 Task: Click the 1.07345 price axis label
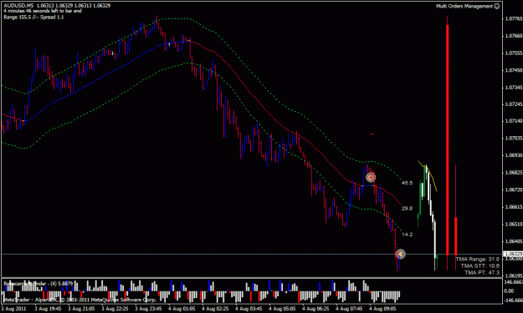pyautogui.click(x=514, y=88)
